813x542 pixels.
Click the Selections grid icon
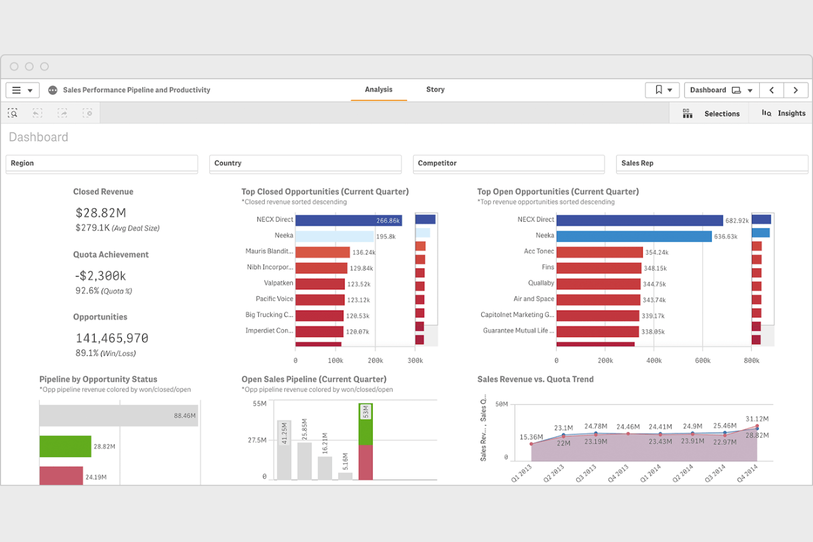pyautogui.click(x=687, y=114)
